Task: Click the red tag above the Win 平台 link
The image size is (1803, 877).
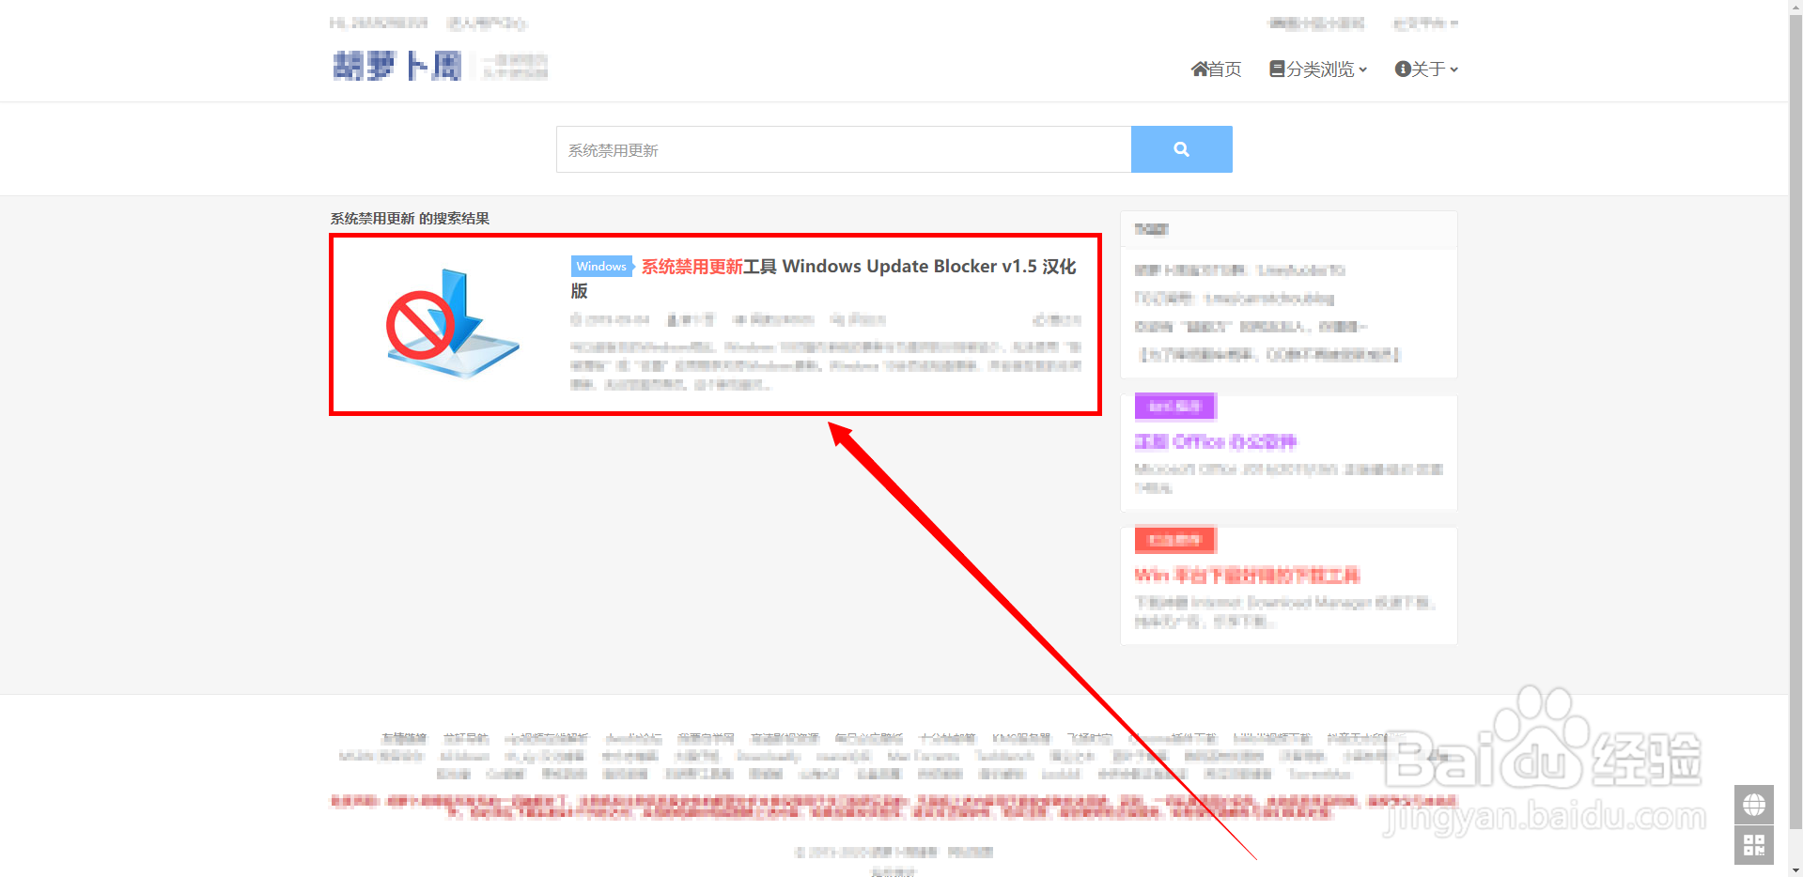Action: (1175, 540)
